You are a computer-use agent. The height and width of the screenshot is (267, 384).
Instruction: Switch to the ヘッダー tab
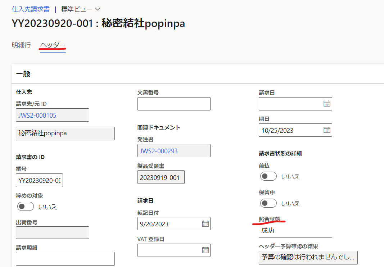click(x=53, y=45)
